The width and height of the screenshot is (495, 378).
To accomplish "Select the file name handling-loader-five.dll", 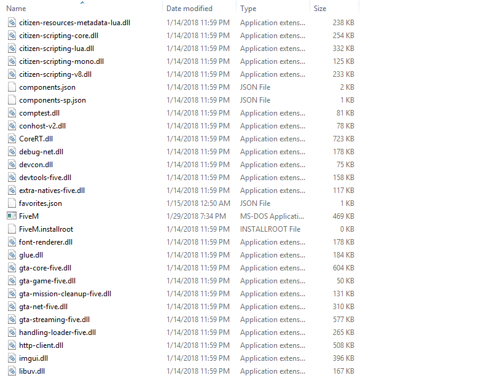I will coord(58,333).
